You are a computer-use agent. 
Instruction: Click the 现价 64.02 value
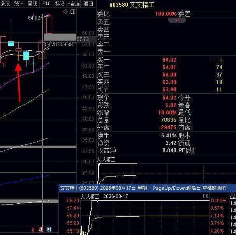tap(169, 98)
